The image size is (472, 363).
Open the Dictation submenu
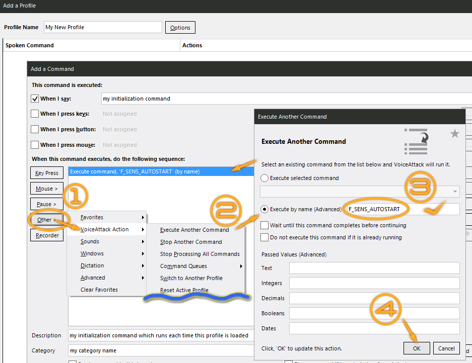coord(93,265)
